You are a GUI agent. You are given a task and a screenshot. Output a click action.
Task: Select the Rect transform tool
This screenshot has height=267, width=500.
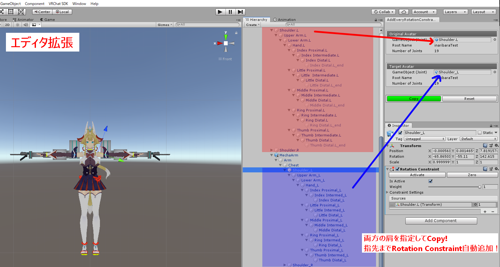(x=11, y=12)
